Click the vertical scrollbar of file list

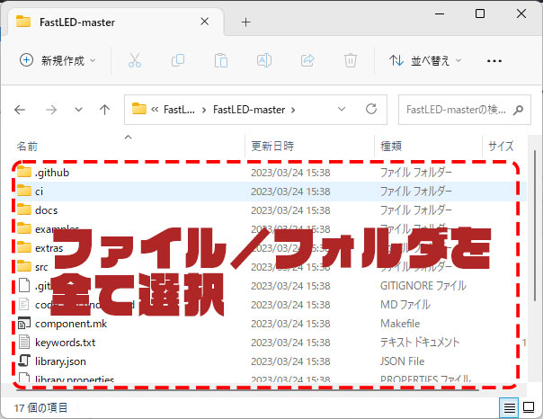point(535,225)
